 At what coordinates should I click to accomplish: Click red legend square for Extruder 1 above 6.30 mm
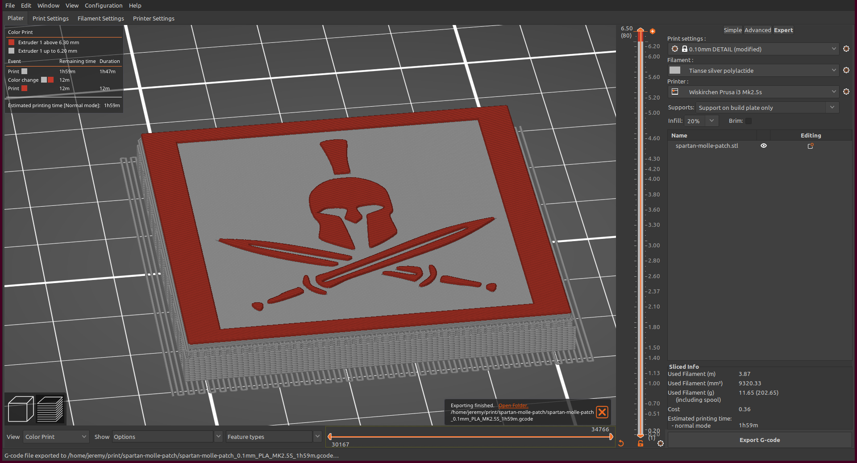(12, 42)
